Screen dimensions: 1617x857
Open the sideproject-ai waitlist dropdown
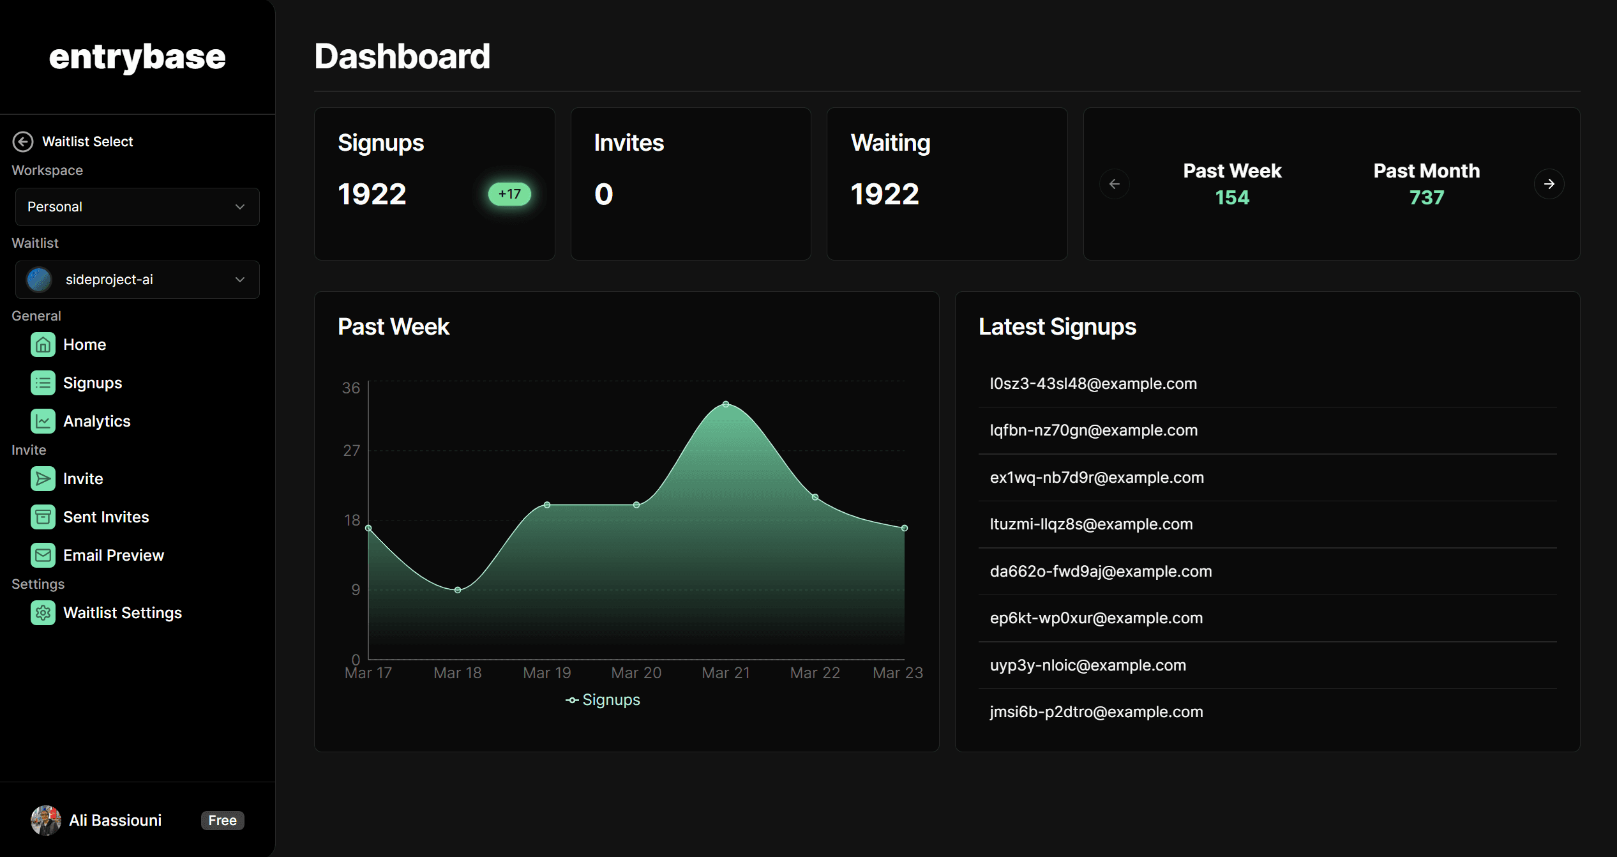click(x=137, y=280)
